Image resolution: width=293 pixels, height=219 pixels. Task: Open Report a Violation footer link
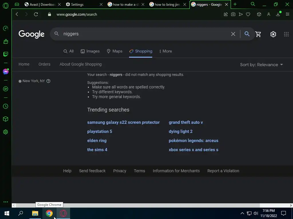223,171
